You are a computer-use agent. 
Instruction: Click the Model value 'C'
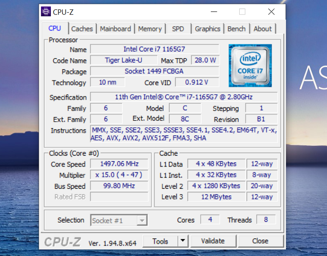[185, 108]
